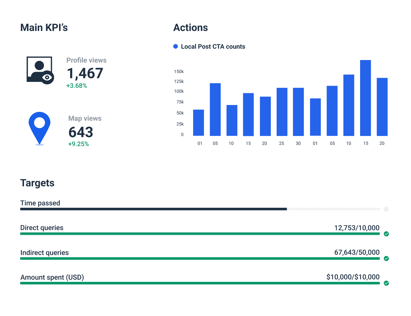The height and width of the screenshot is (316, 411).
Task: Click the circle marker at the Time passed end
Action: tap(386, 209)
